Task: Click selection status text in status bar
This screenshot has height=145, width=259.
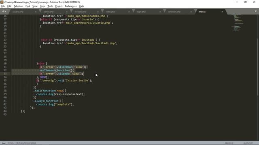Action: 21,143
